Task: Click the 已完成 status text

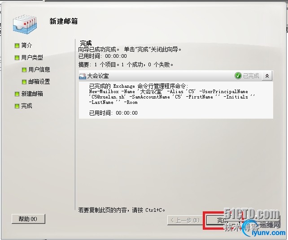Action: click(251, 76)
